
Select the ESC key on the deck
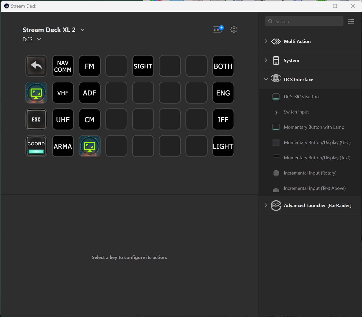point(36,119)
